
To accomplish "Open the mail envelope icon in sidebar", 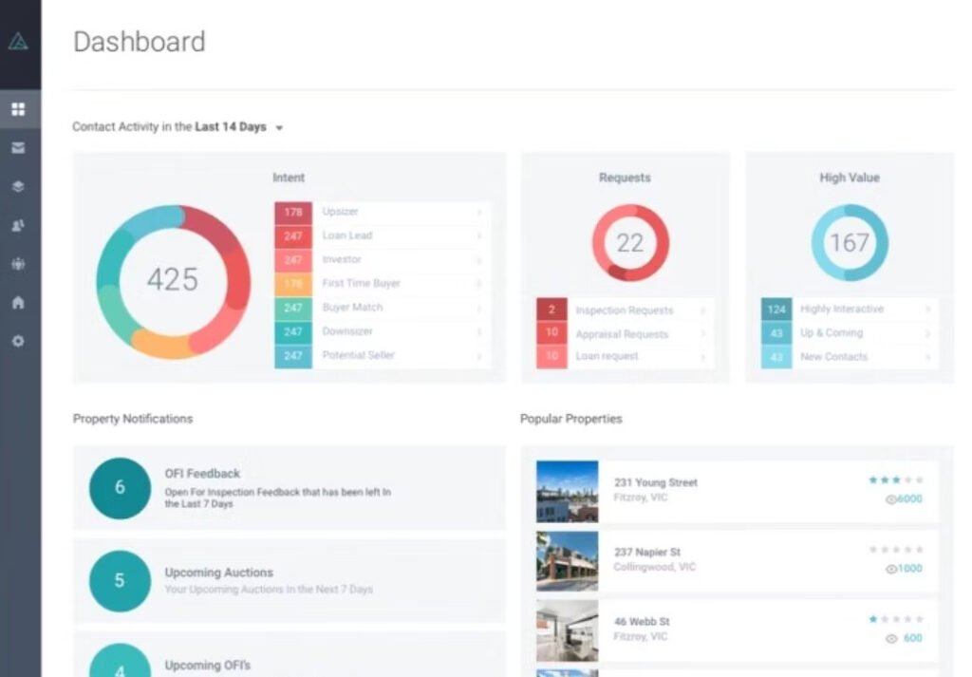I will (18, 148).
